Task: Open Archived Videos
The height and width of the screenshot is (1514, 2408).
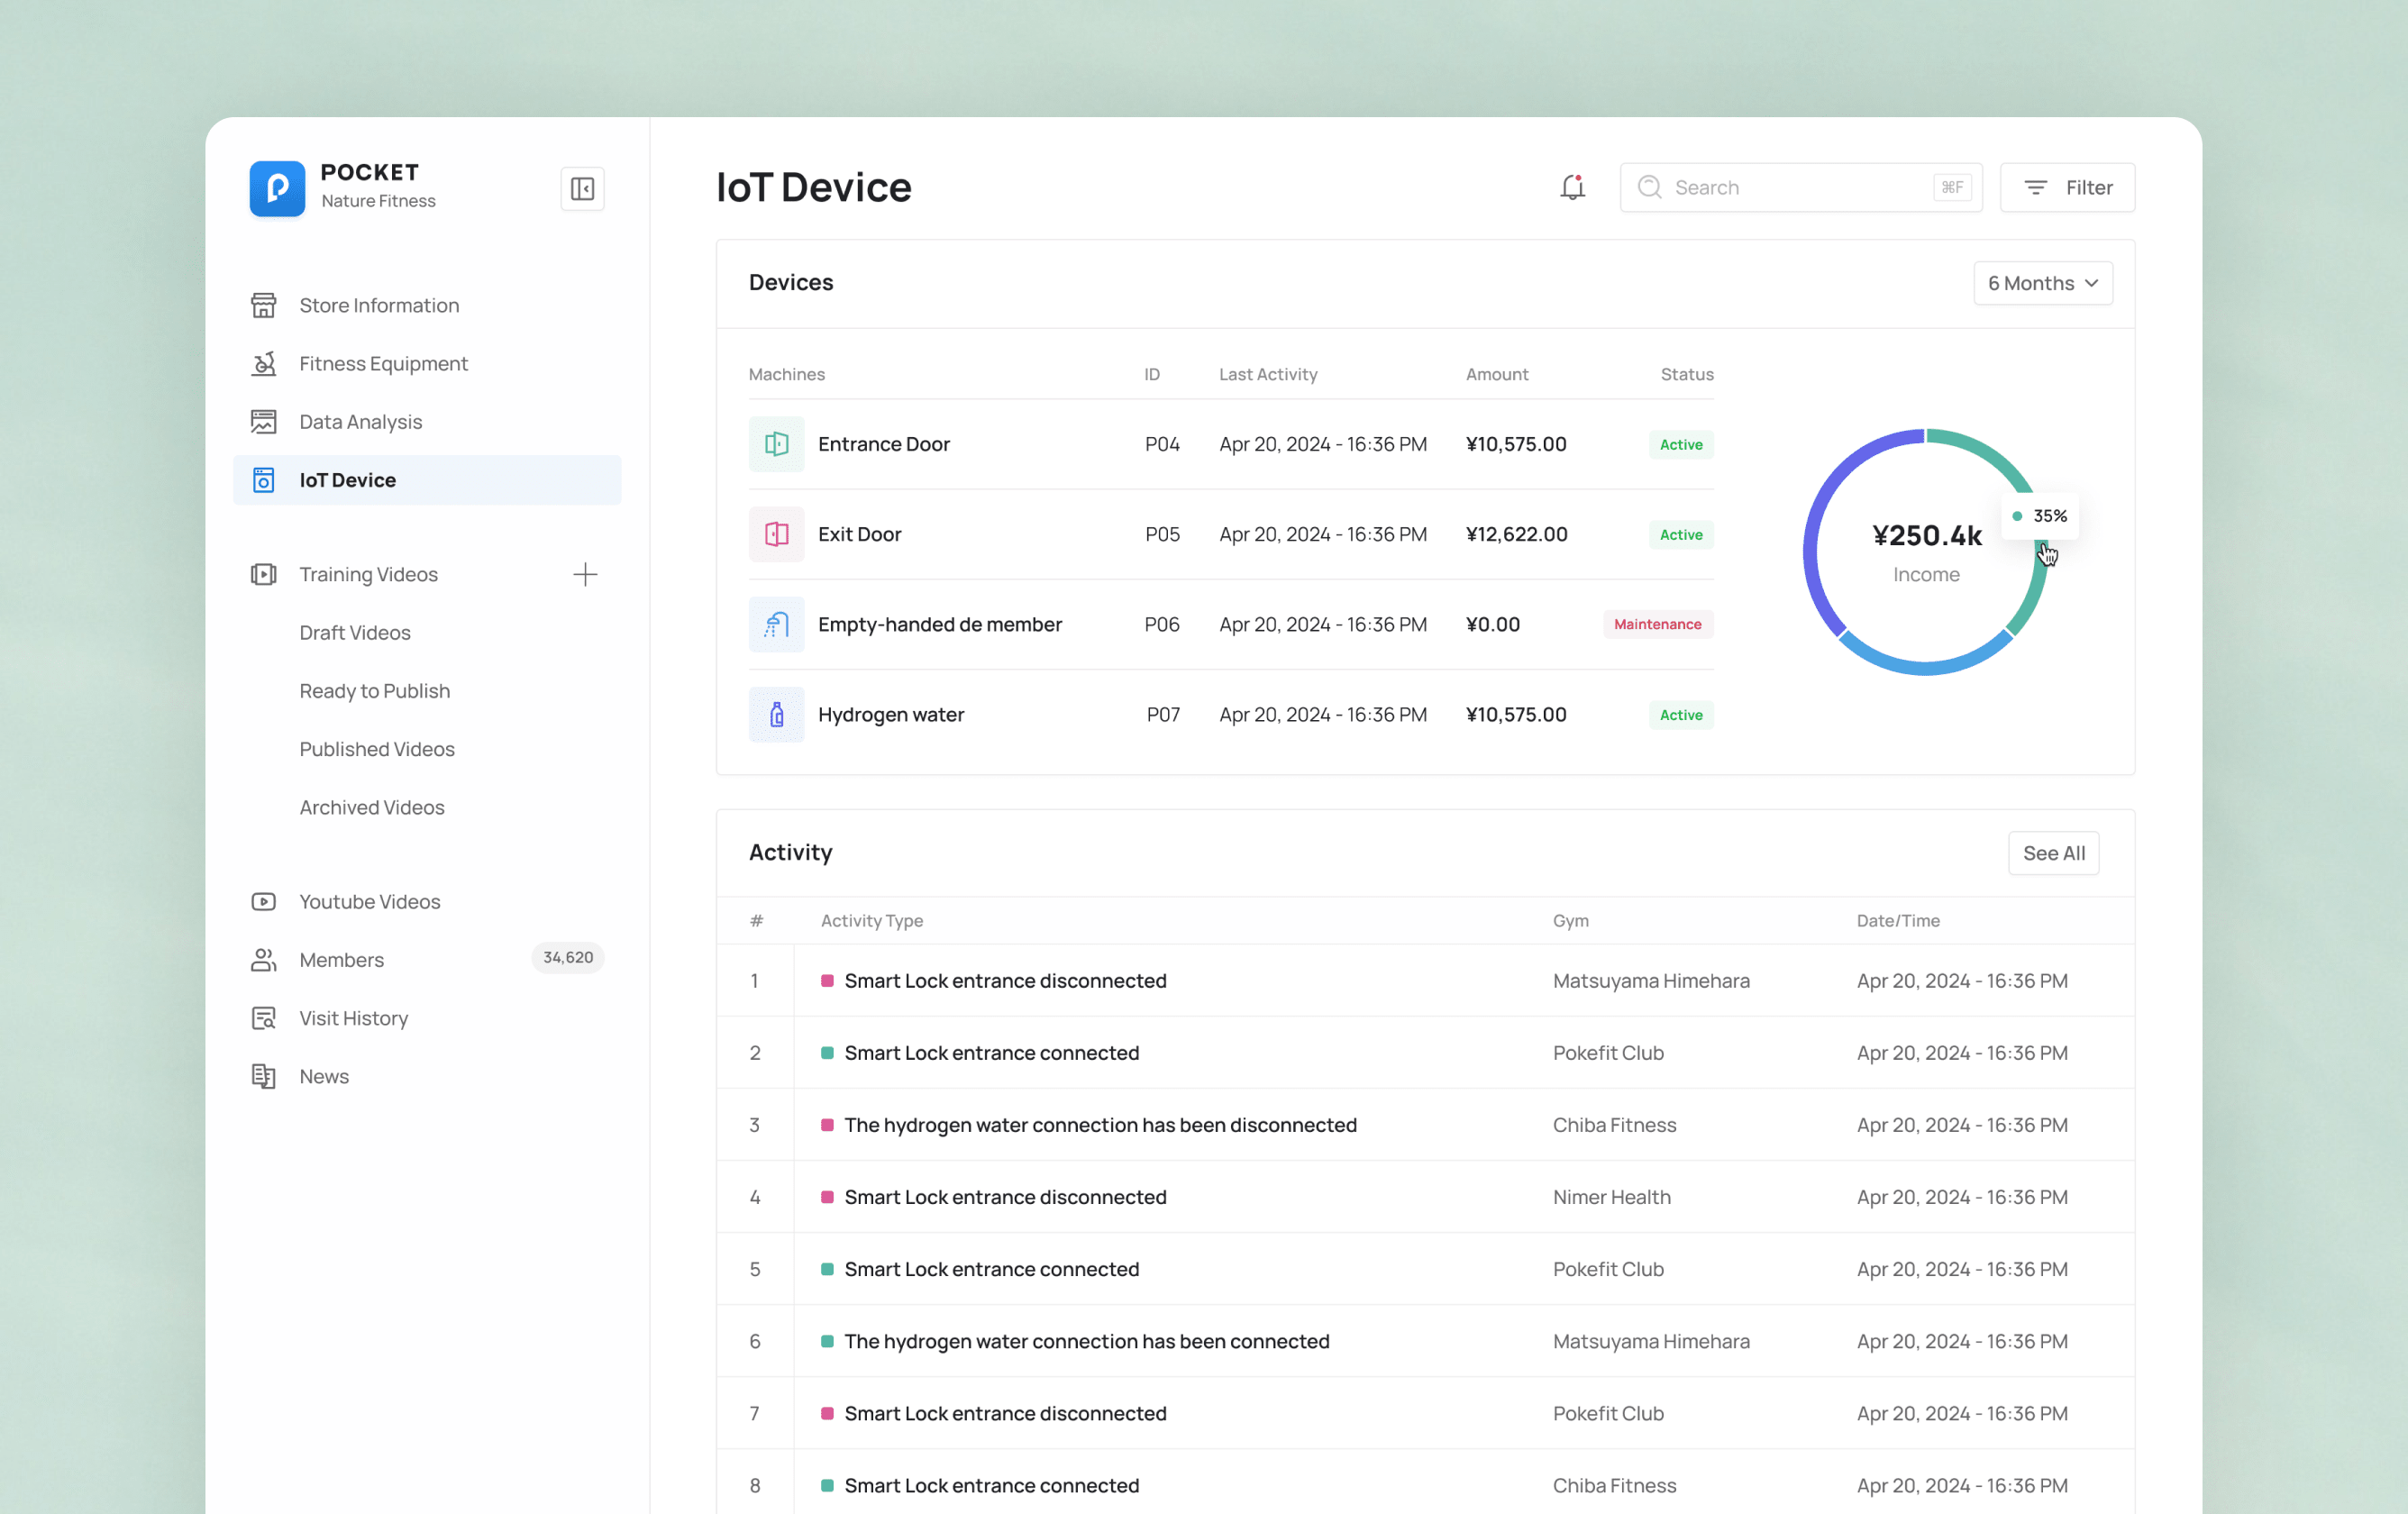Action: (x=372, y=807)
